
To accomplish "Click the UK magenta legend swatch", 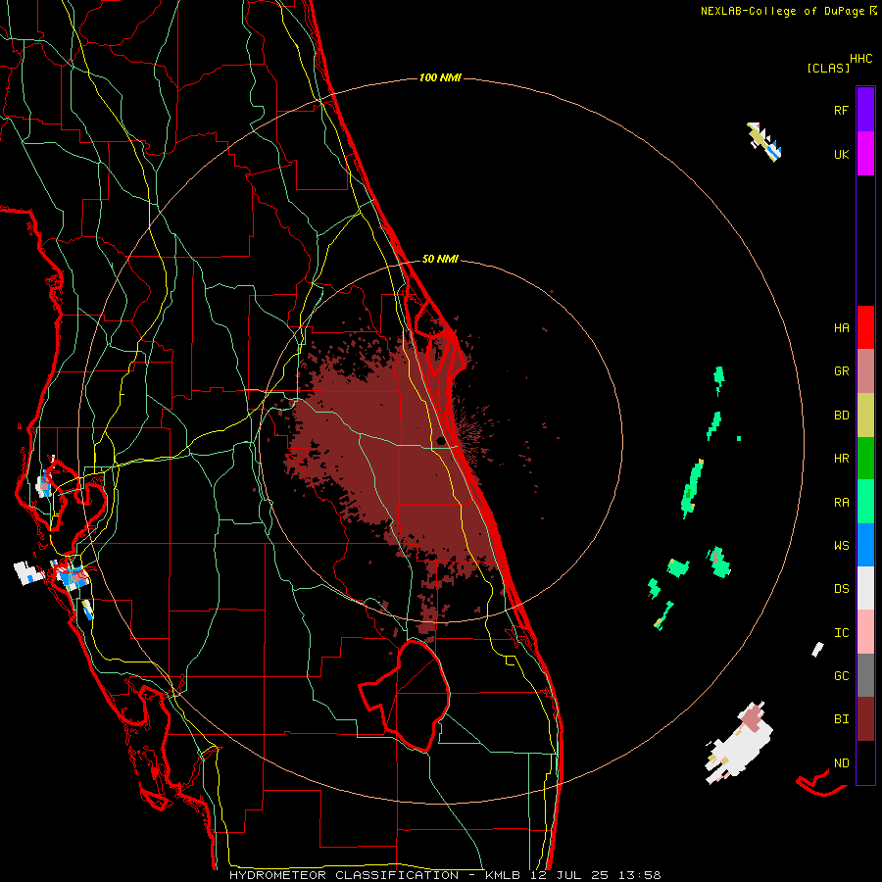I will (x=865, y=154).
